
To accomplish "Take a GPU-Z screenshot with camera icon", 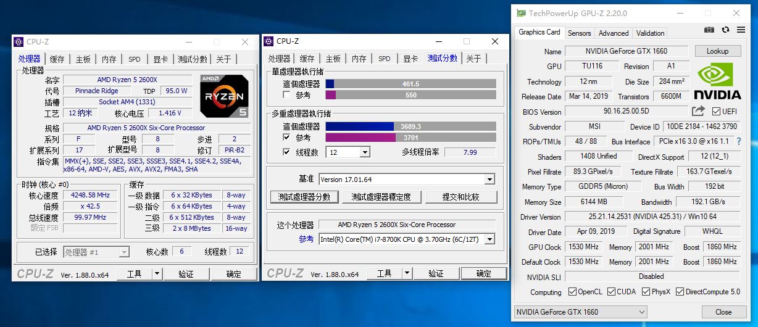I will click(x=709, y=30).
